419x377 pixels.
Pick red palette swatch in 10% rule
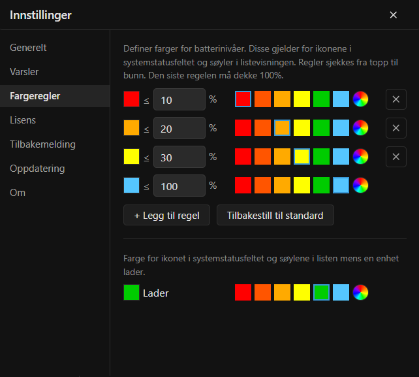(243, 99)
